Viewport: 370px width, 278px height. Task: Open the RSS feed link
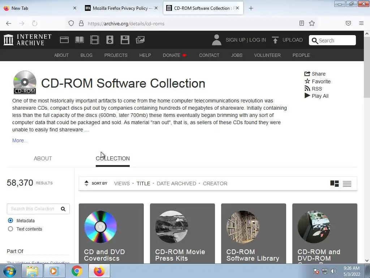tap(313, 89)
